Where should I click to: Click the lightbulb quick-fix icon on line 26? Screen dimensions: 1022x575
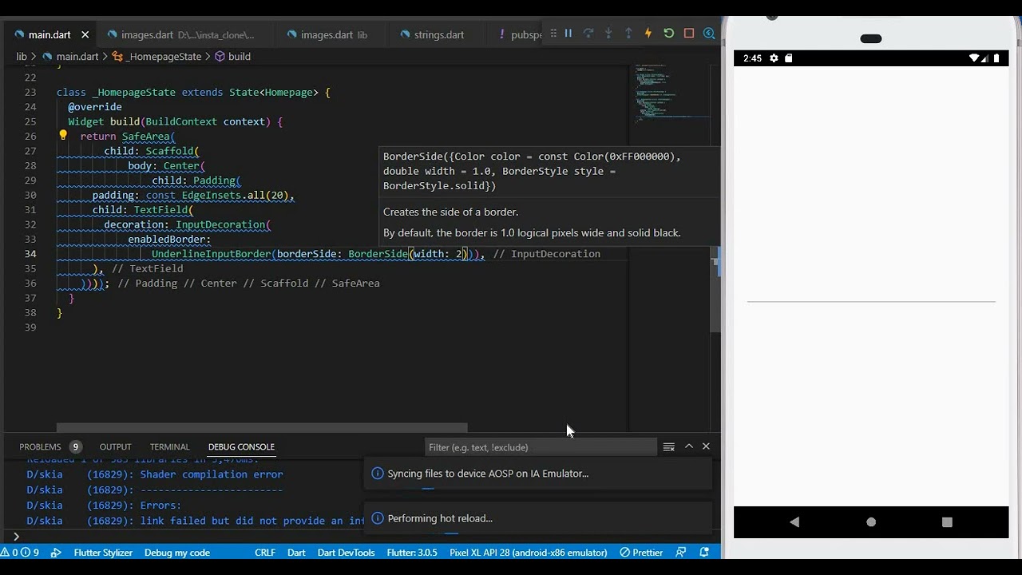click(63, 136)
